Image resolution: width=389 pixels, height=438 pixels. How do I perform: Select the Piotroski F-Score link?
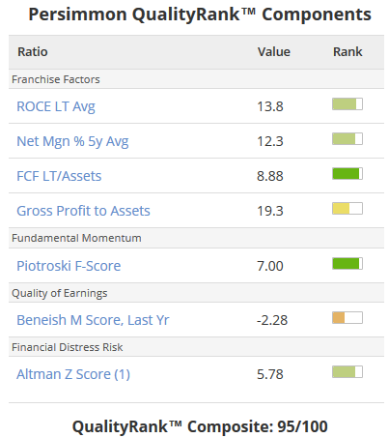[x=69, y=266]
